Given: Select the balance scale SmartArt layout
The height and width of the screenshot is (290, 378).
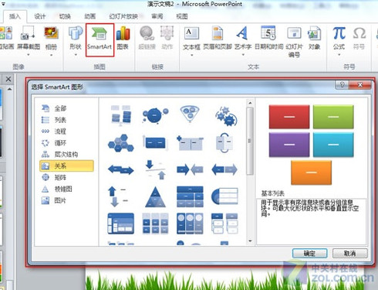Looking at the screenshot, I should tap(155, 169).
